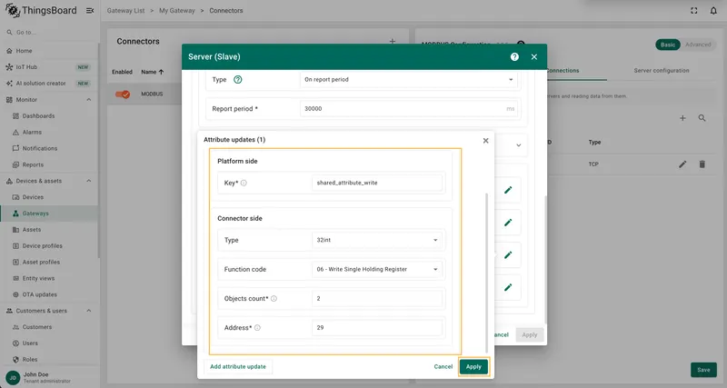Click the attribute updates panel scrollbar
This screenshot has width=727, height=388.
click(486, 274)
